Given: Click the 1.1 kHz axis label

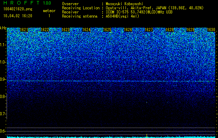Looking at the screenshot, I should coord(3,45).
